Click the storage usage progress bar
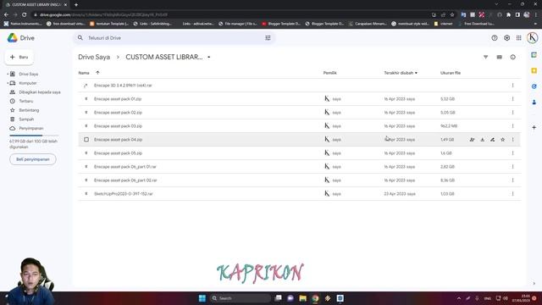Image resolution: width=542 pixels, height=305 pixels. (34, 136)
